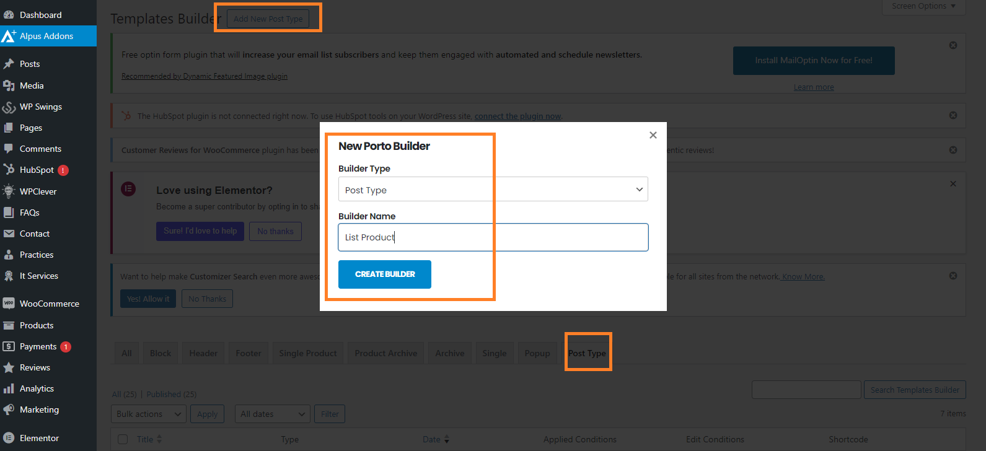
Task: Click the WooCommerce logo icon
Action: tap(9, 304)
